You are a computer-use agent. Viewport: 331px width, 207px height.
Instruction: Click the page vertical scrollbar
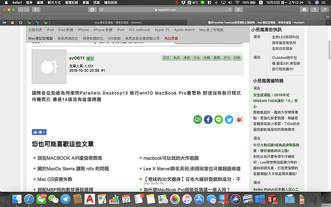(x=329, y=50)
